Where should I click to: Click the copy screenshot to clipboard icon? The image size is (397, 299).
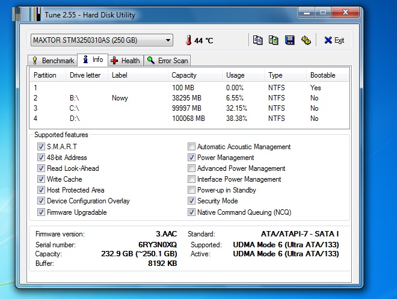[274, 40]
